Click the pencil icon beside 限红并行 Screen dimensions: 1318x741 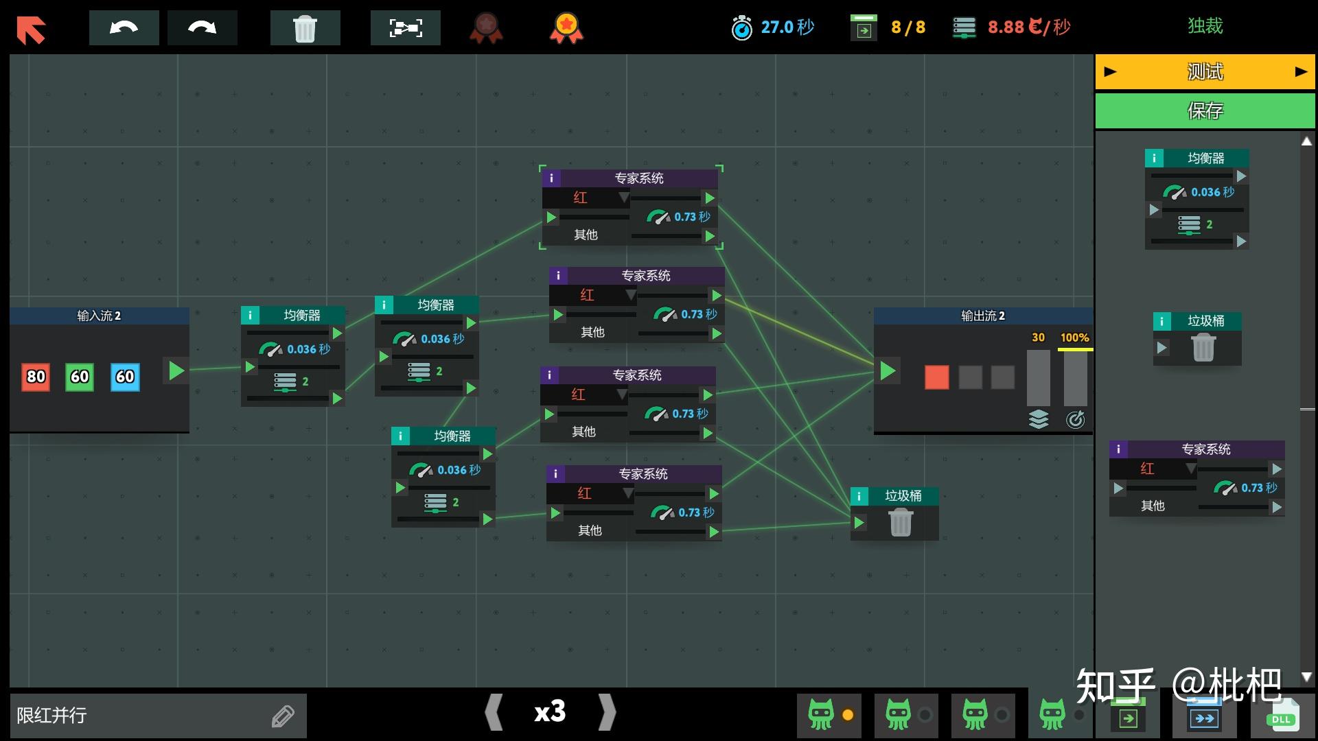tap(284, 716)
